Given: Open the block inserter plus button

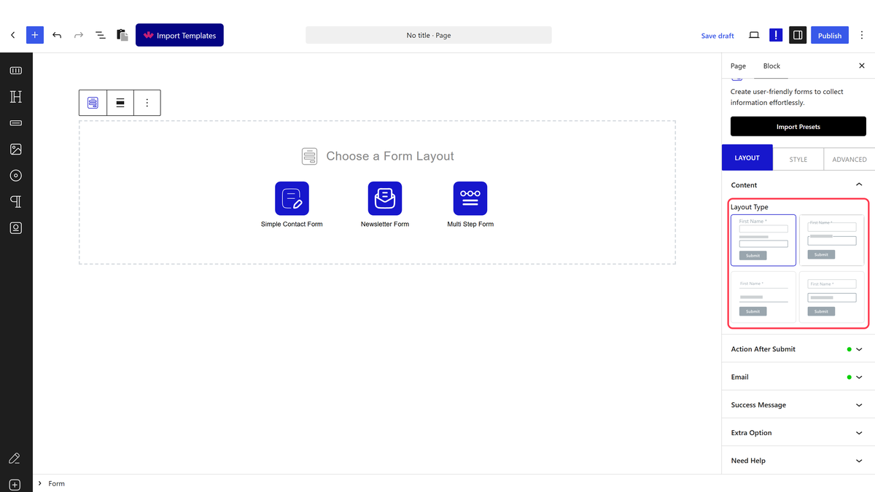Looking at the screenshot, I should 35,35.
